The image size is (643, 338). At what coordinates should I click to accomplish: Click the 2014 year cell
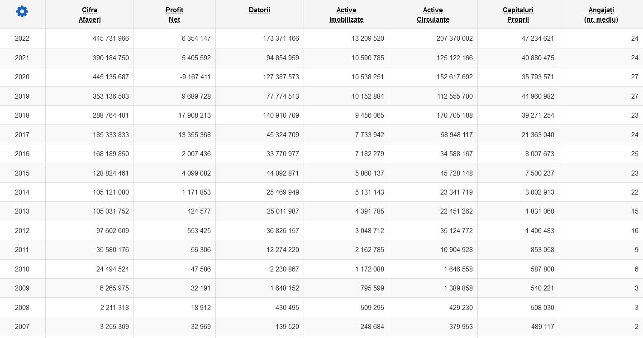pyautogui.click(x=22, y=192)
